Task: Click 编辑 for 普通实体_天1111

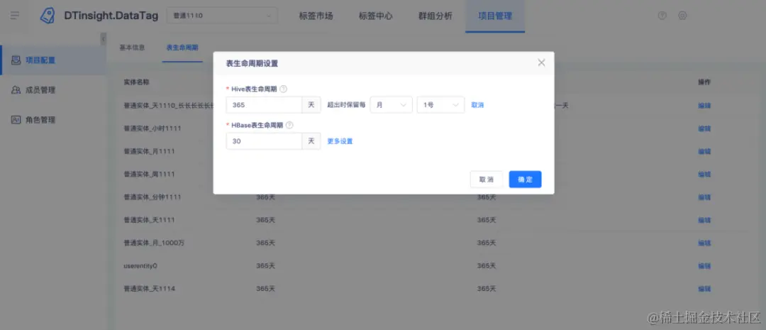Action: [x=704, y=220]
